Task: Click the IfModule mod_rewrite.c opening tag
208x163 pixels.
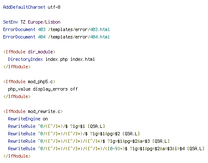Action: [33, 111]
